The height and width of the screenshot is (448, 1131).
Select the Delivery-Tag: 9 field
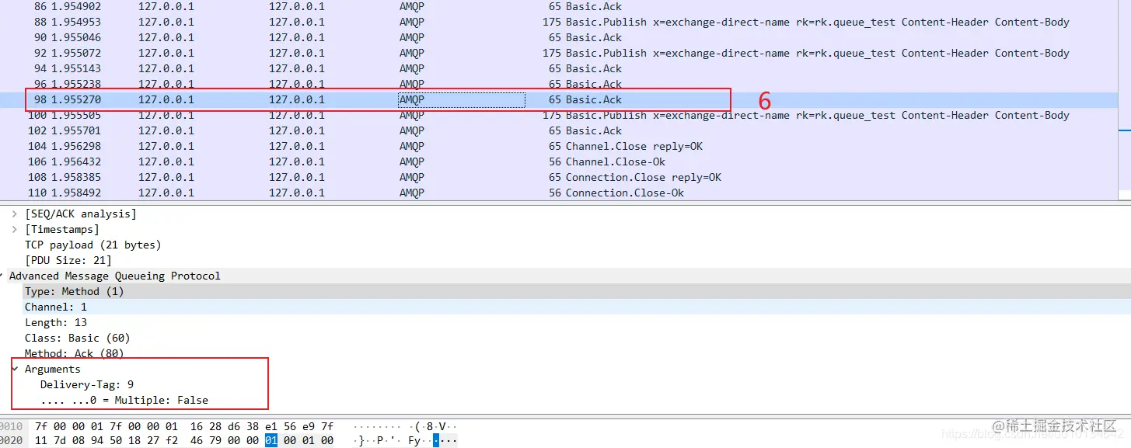(x=87, y=384)
